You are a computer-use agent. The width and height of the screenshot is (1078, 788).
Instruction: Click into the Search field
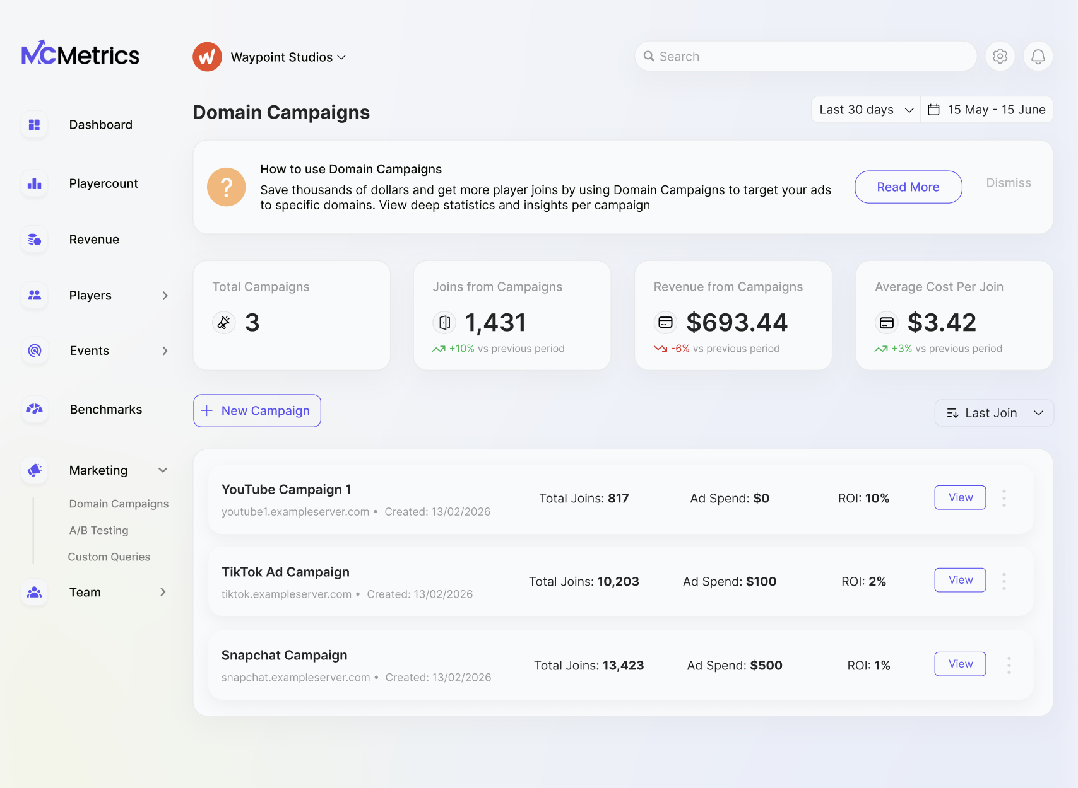coord(805,56)
